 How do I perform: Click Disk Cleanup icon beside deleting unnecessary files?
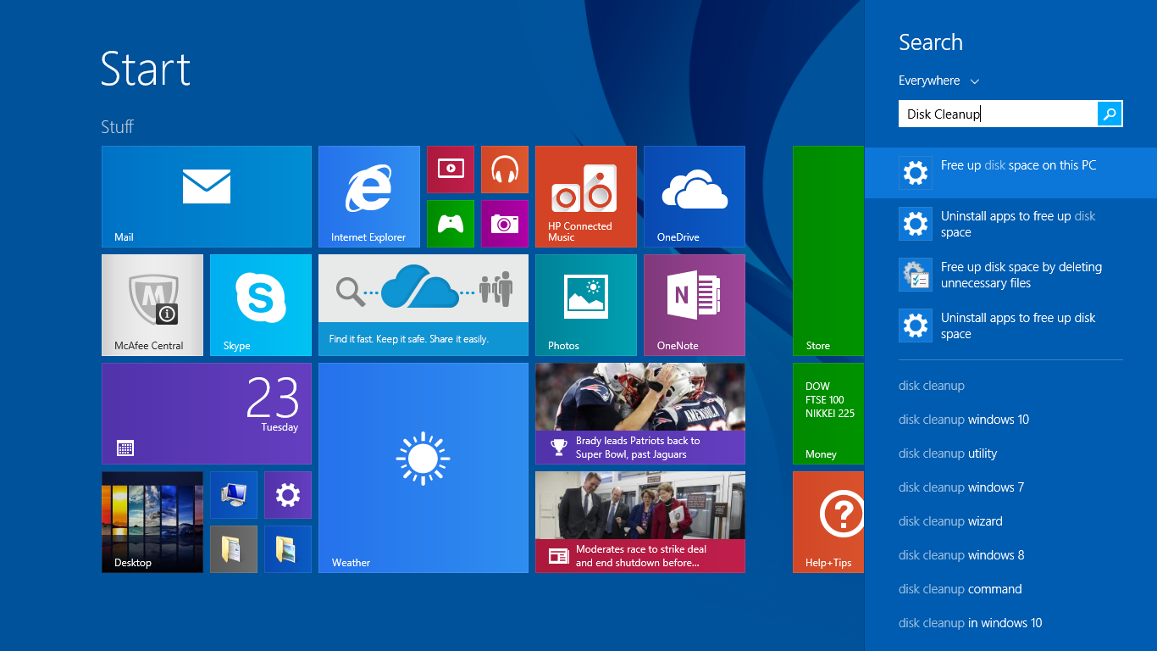click(x=916, y=275)
